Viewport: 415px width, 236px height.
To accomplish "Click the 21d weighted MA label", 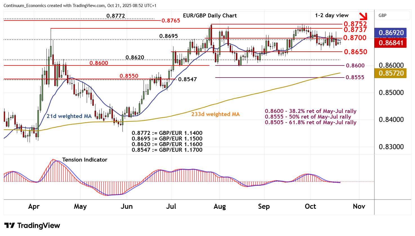I will click(x=69, y=116).
